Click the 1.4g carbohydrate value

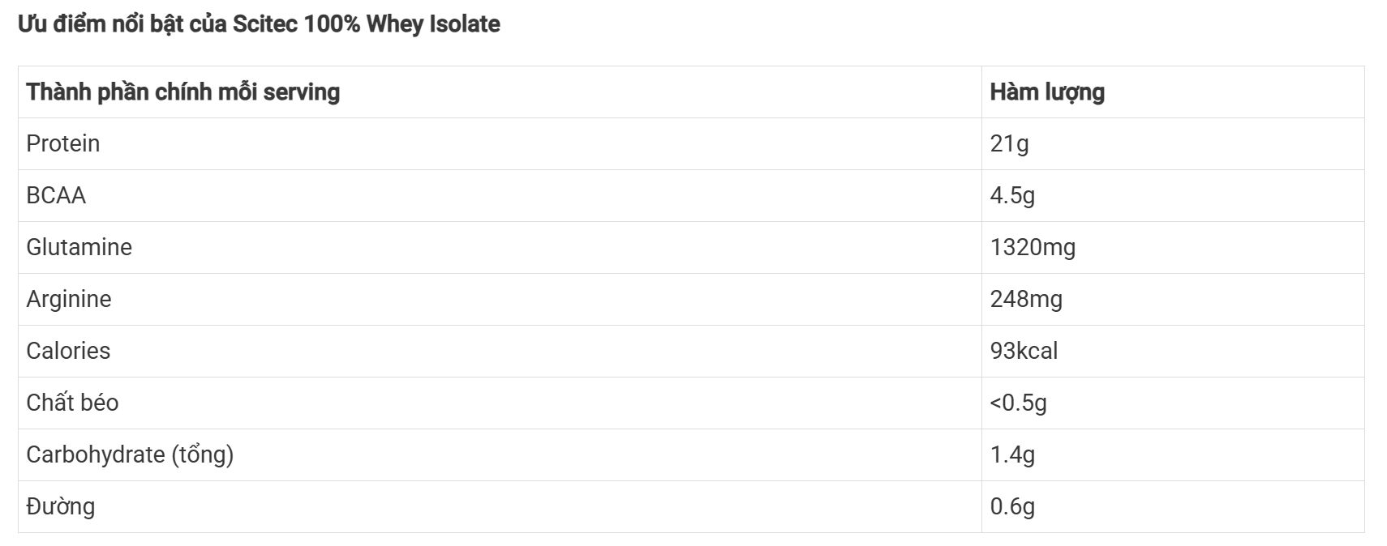(1012, 454)
